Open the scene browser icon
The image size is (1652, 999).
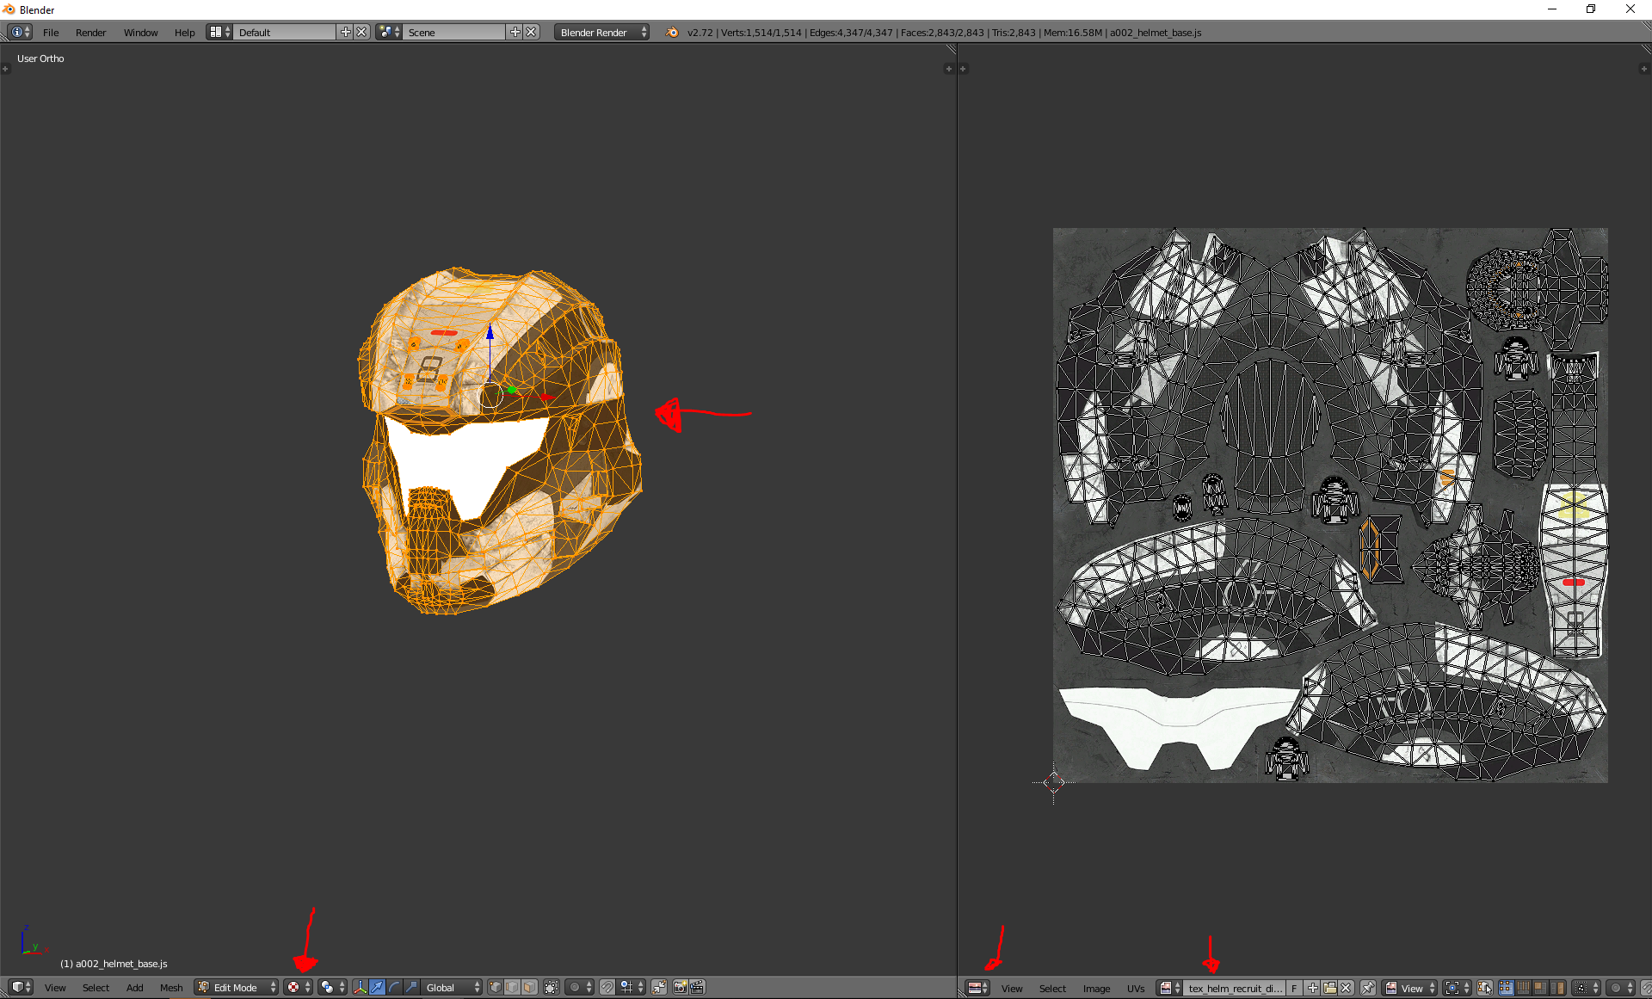tap(389, 32)
